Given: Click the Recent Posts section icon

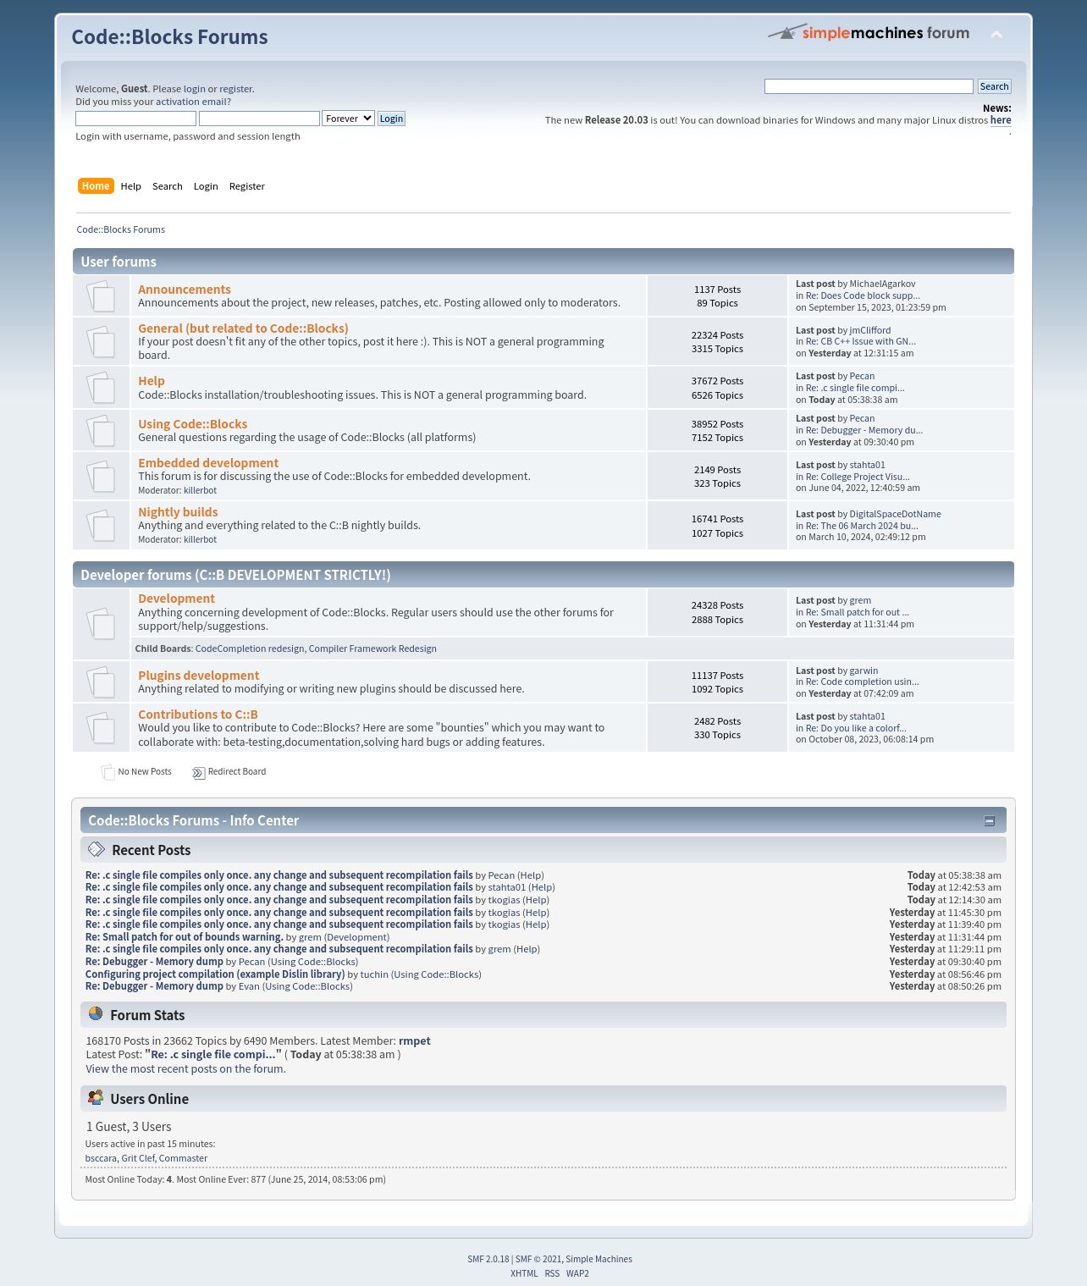Looking at the screenshot, I should pos(97,849).
